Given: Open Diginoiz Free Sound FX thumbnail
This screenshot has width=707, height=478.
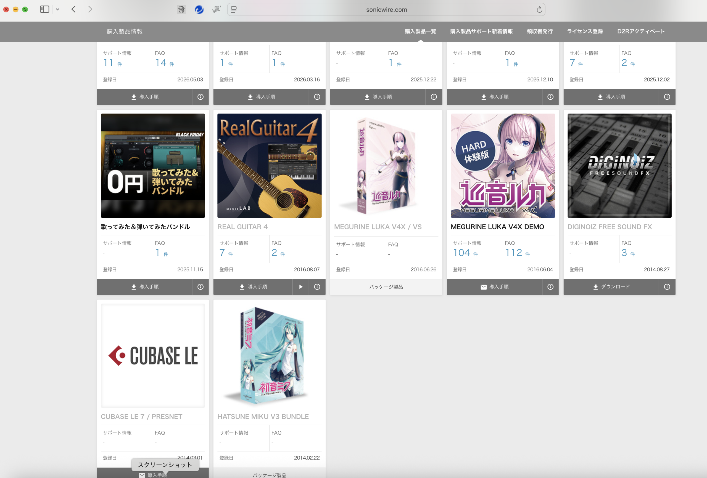Looking at the screenshot, I should coord(619,165).
